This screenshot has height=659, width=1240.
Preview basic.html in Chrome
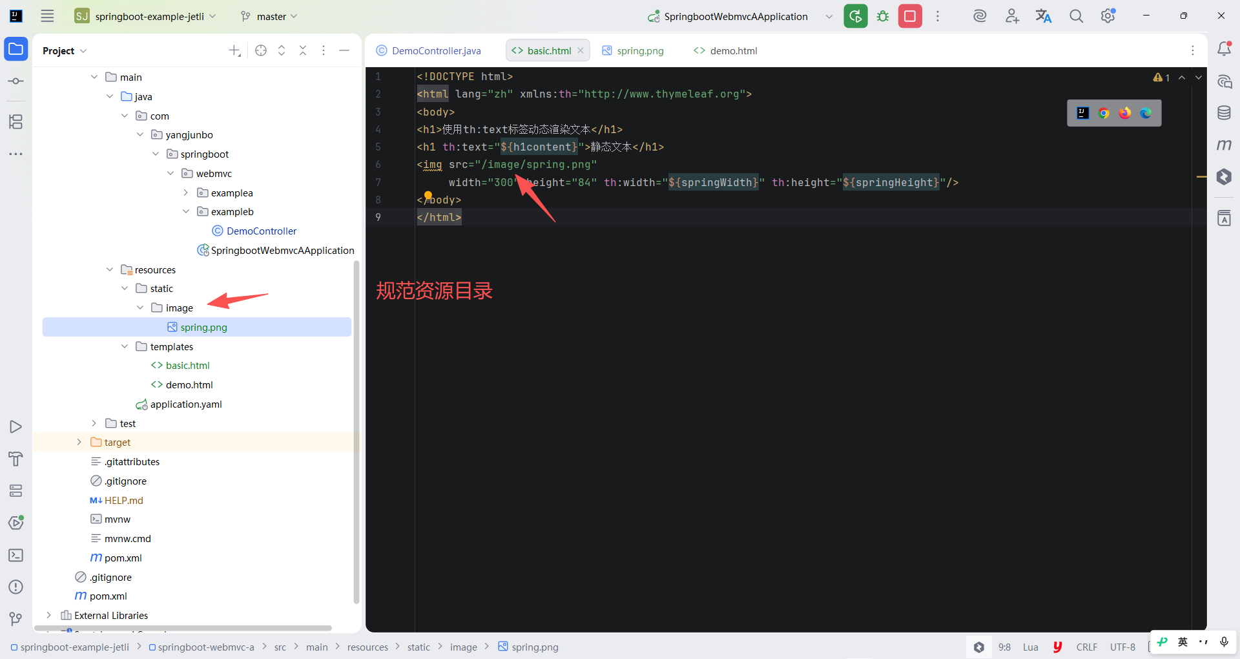[x=1104, y=113]
